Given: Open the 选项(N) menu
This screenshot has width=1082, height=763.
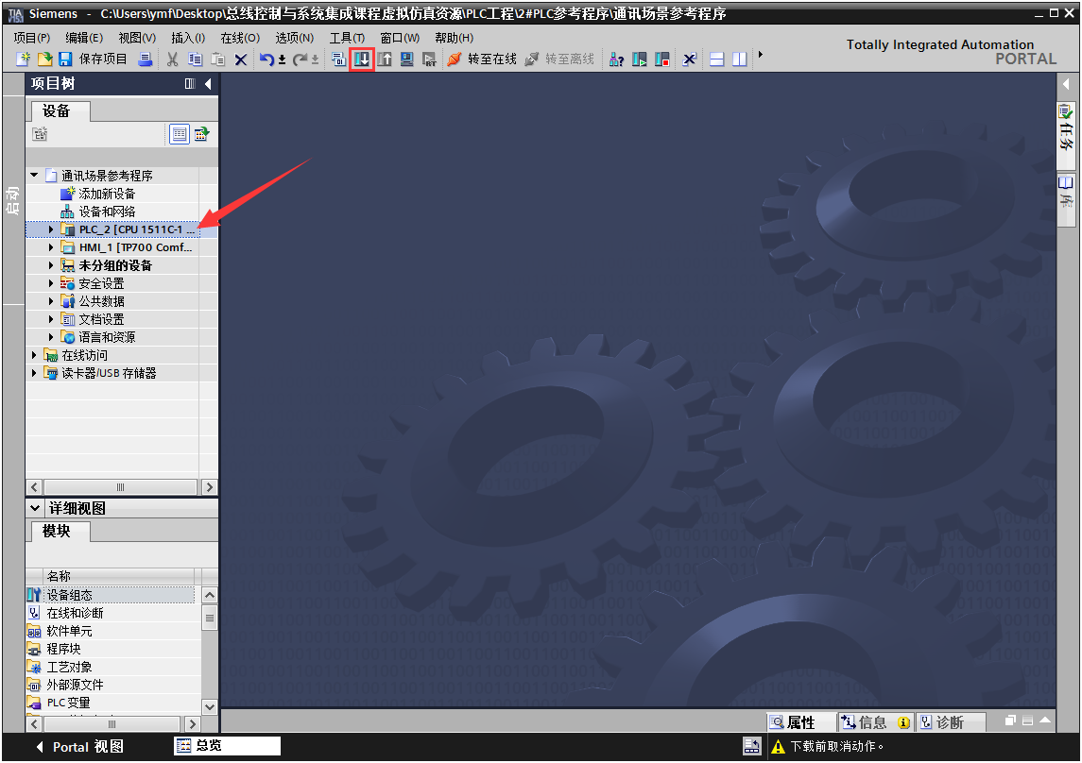Looking at the screenshot, I should click(x=295, y=38).
